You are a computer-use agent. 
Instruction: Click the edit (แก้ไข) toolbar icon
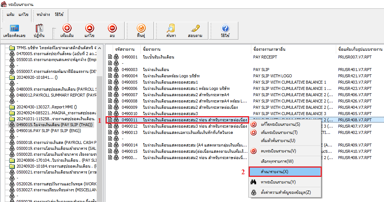tap(89, 30)
